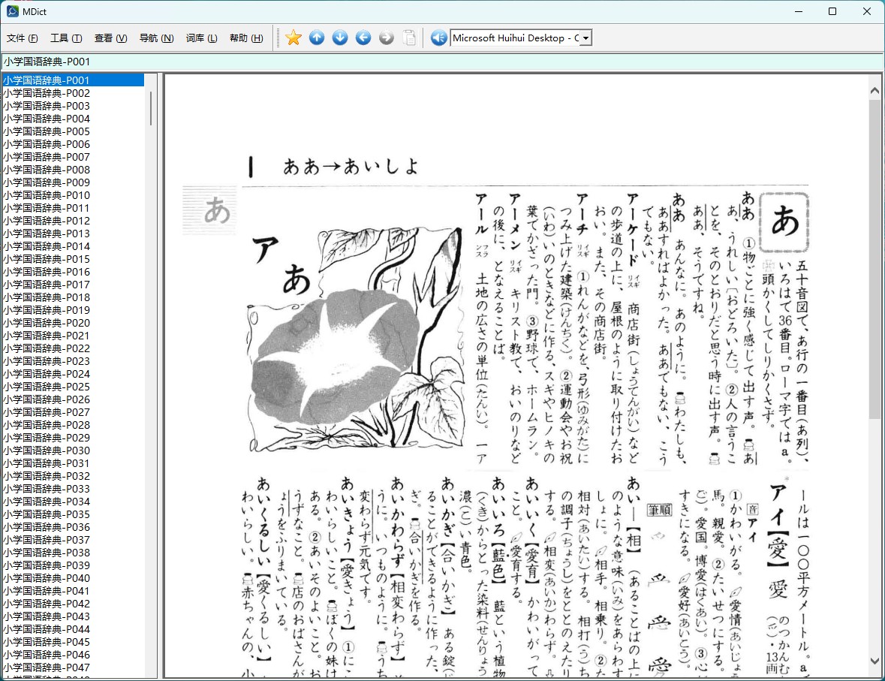Select entry 小学国语辞典-P044
The width and height of the screenshot is (885, 681).
click(73, 629)
